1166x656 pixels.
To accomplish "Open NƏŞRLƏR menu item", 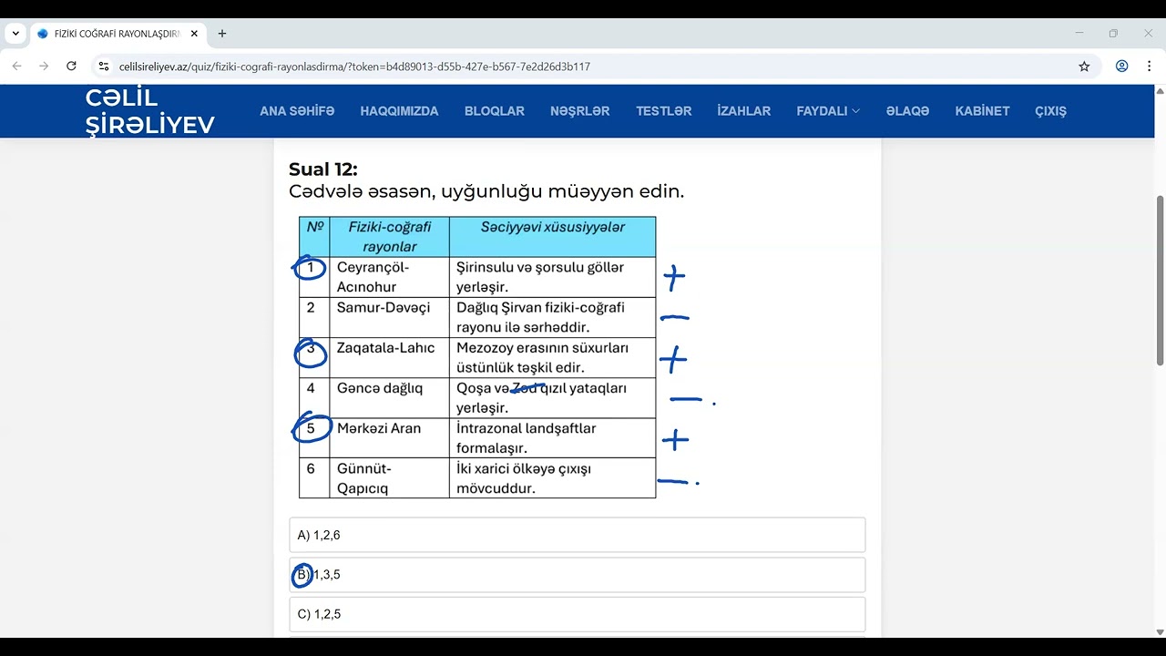I will click(x=580, y=111).
